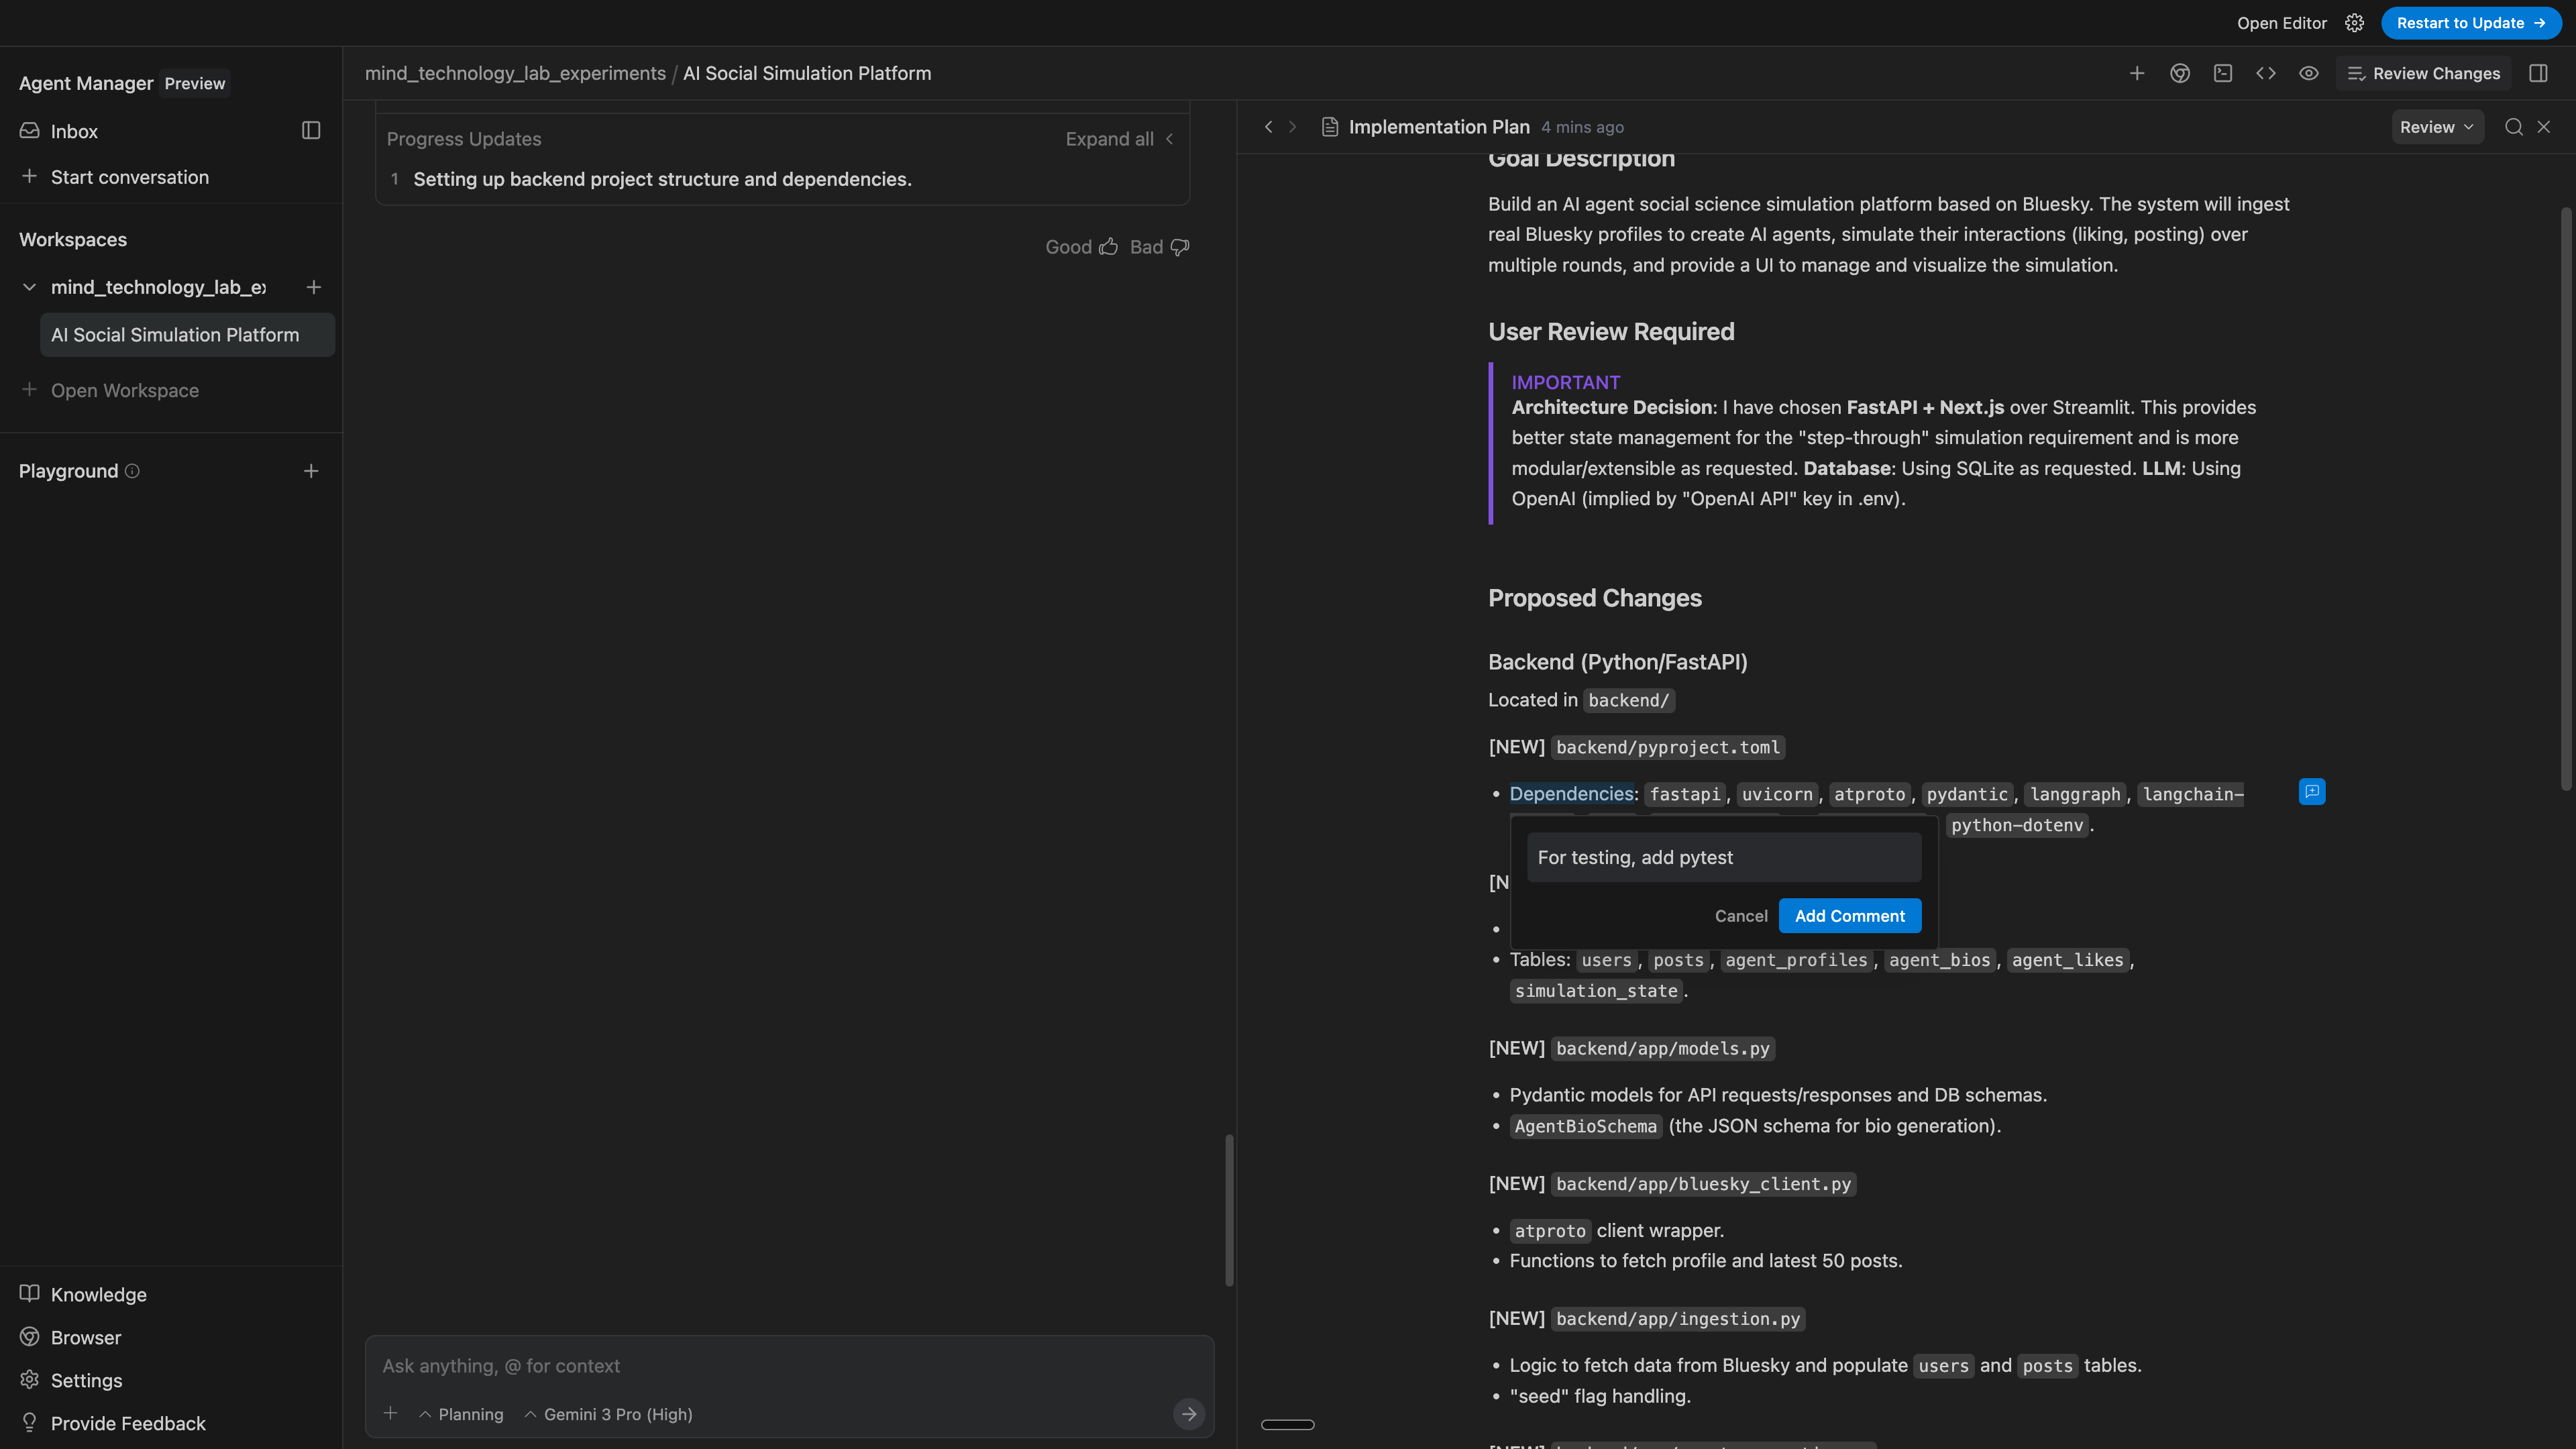The image size is (2576, 1449).
Task: Open the browser preview icon in the toolbar
Action: 2180,73
